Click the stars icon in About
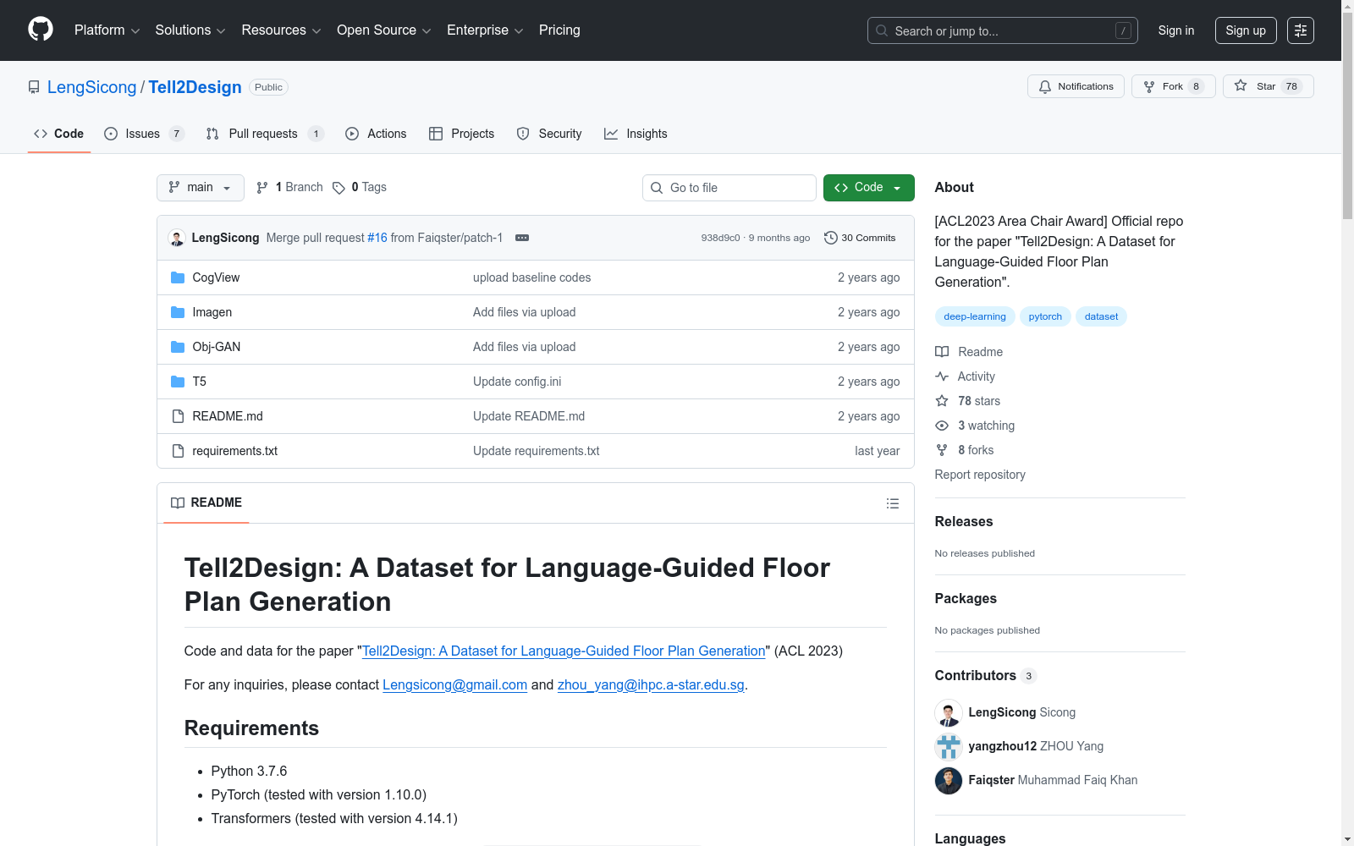The width and height of the screenshot is (1354, 846). 942,401
